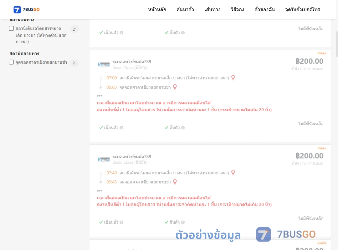Click count badge 21 beside มาบข่า destination filter
Screen dimensions: 338x250
pos(75,63)
